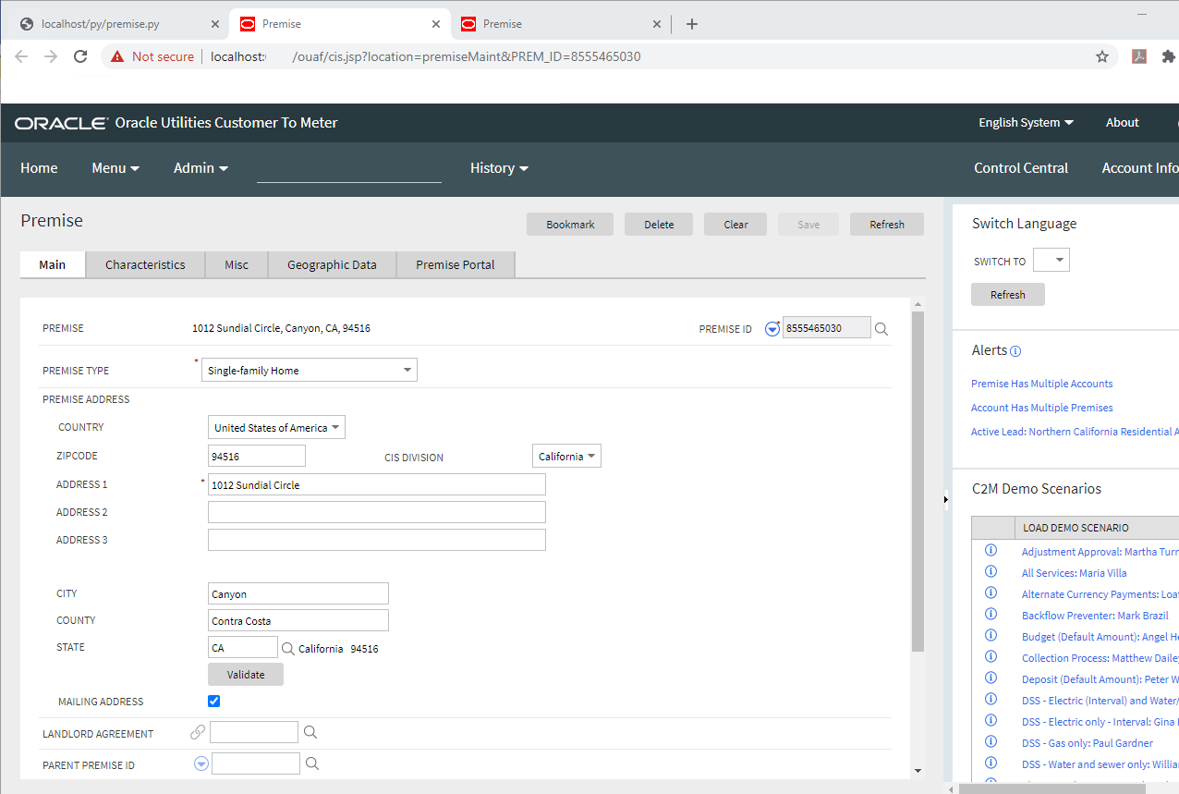
Task: Info icon for DSS - Water and sewer only
Action: [x=991, y=763]
